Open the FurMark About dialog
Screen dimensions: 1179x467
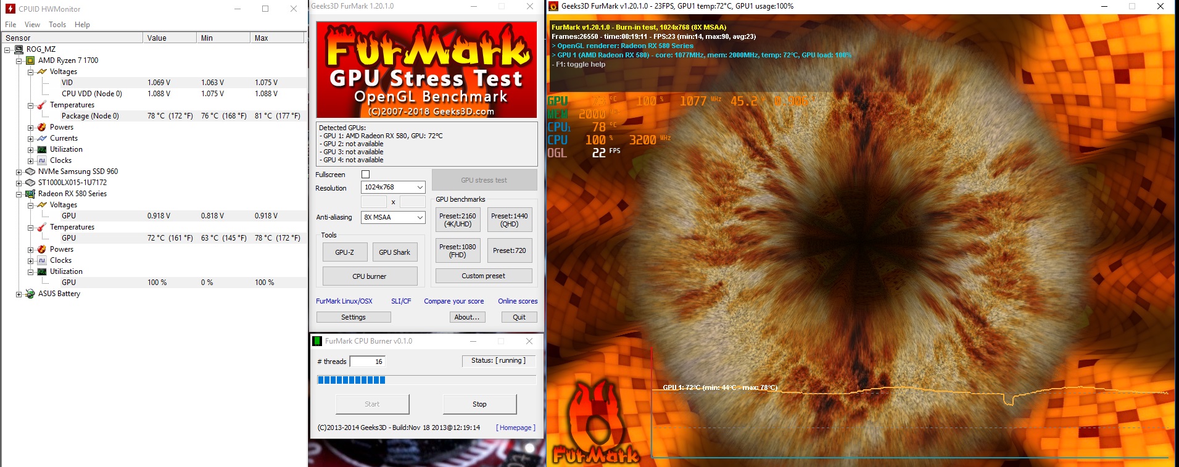point(467,317)
